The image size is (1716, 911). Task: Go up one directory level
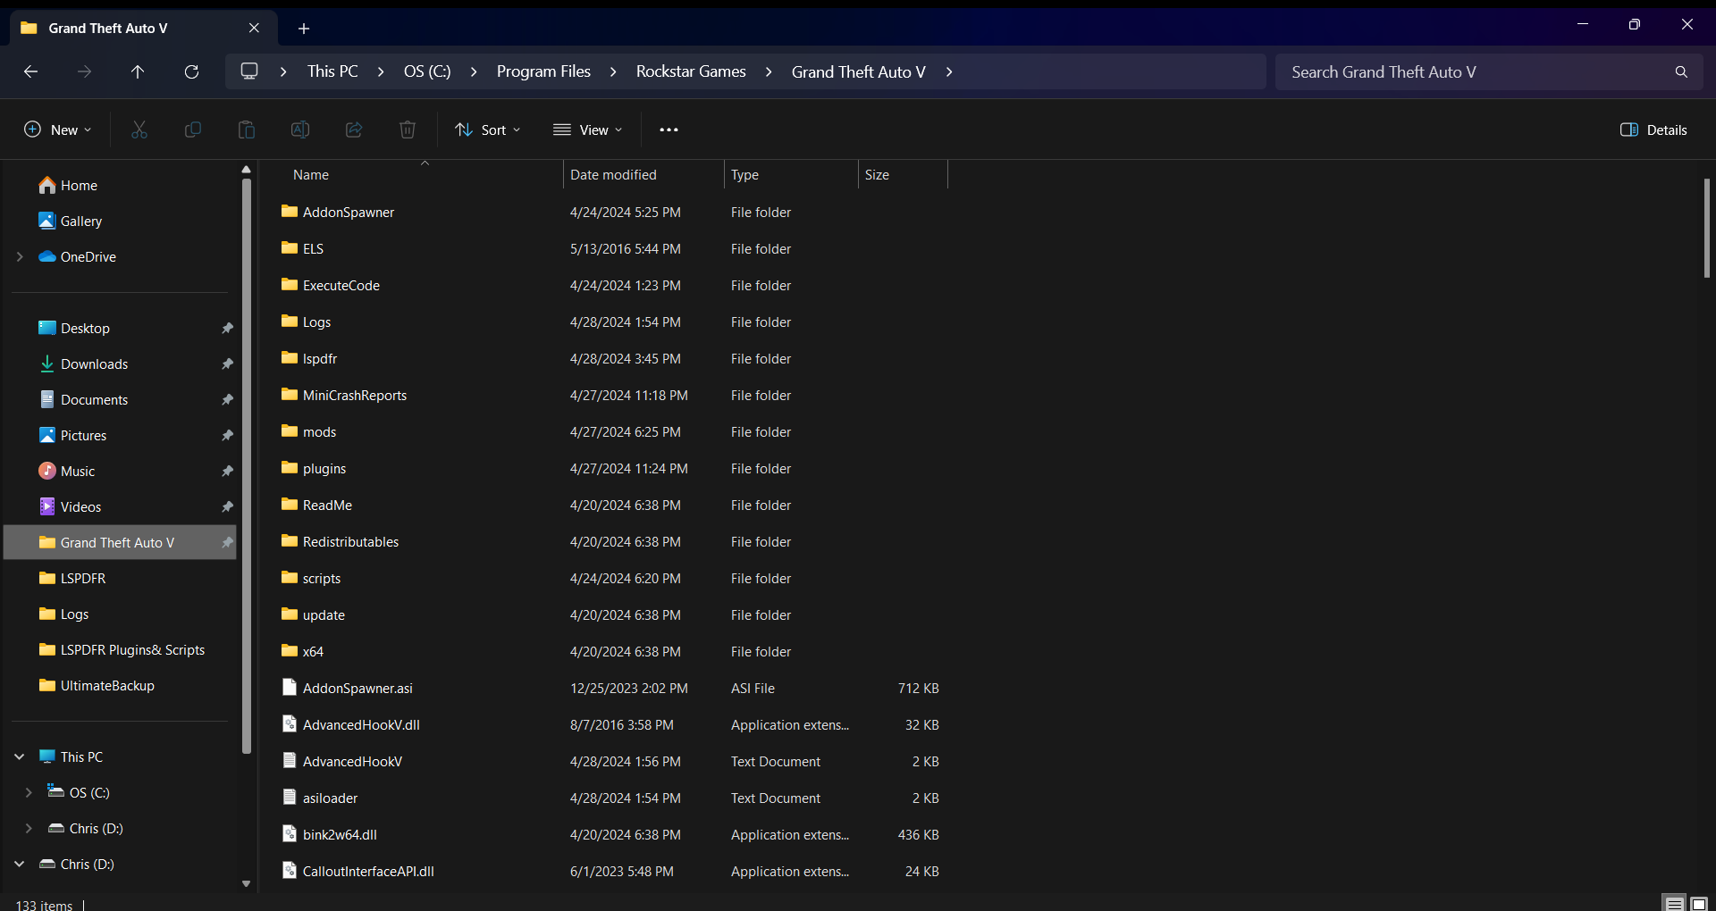pyautogui.click(x=138, y=71)
